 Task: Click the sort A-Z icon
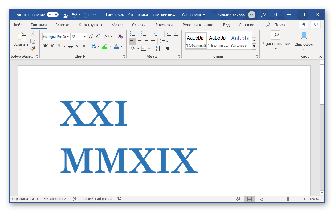(157, 49)
